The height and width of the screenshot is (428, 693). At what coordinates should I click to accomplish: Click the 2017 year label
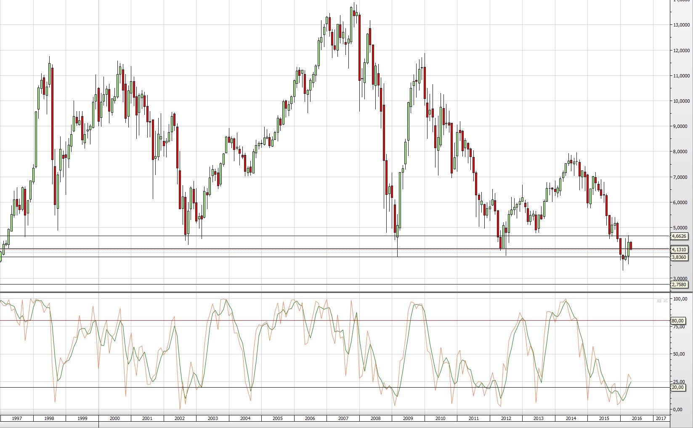[661, 418]
